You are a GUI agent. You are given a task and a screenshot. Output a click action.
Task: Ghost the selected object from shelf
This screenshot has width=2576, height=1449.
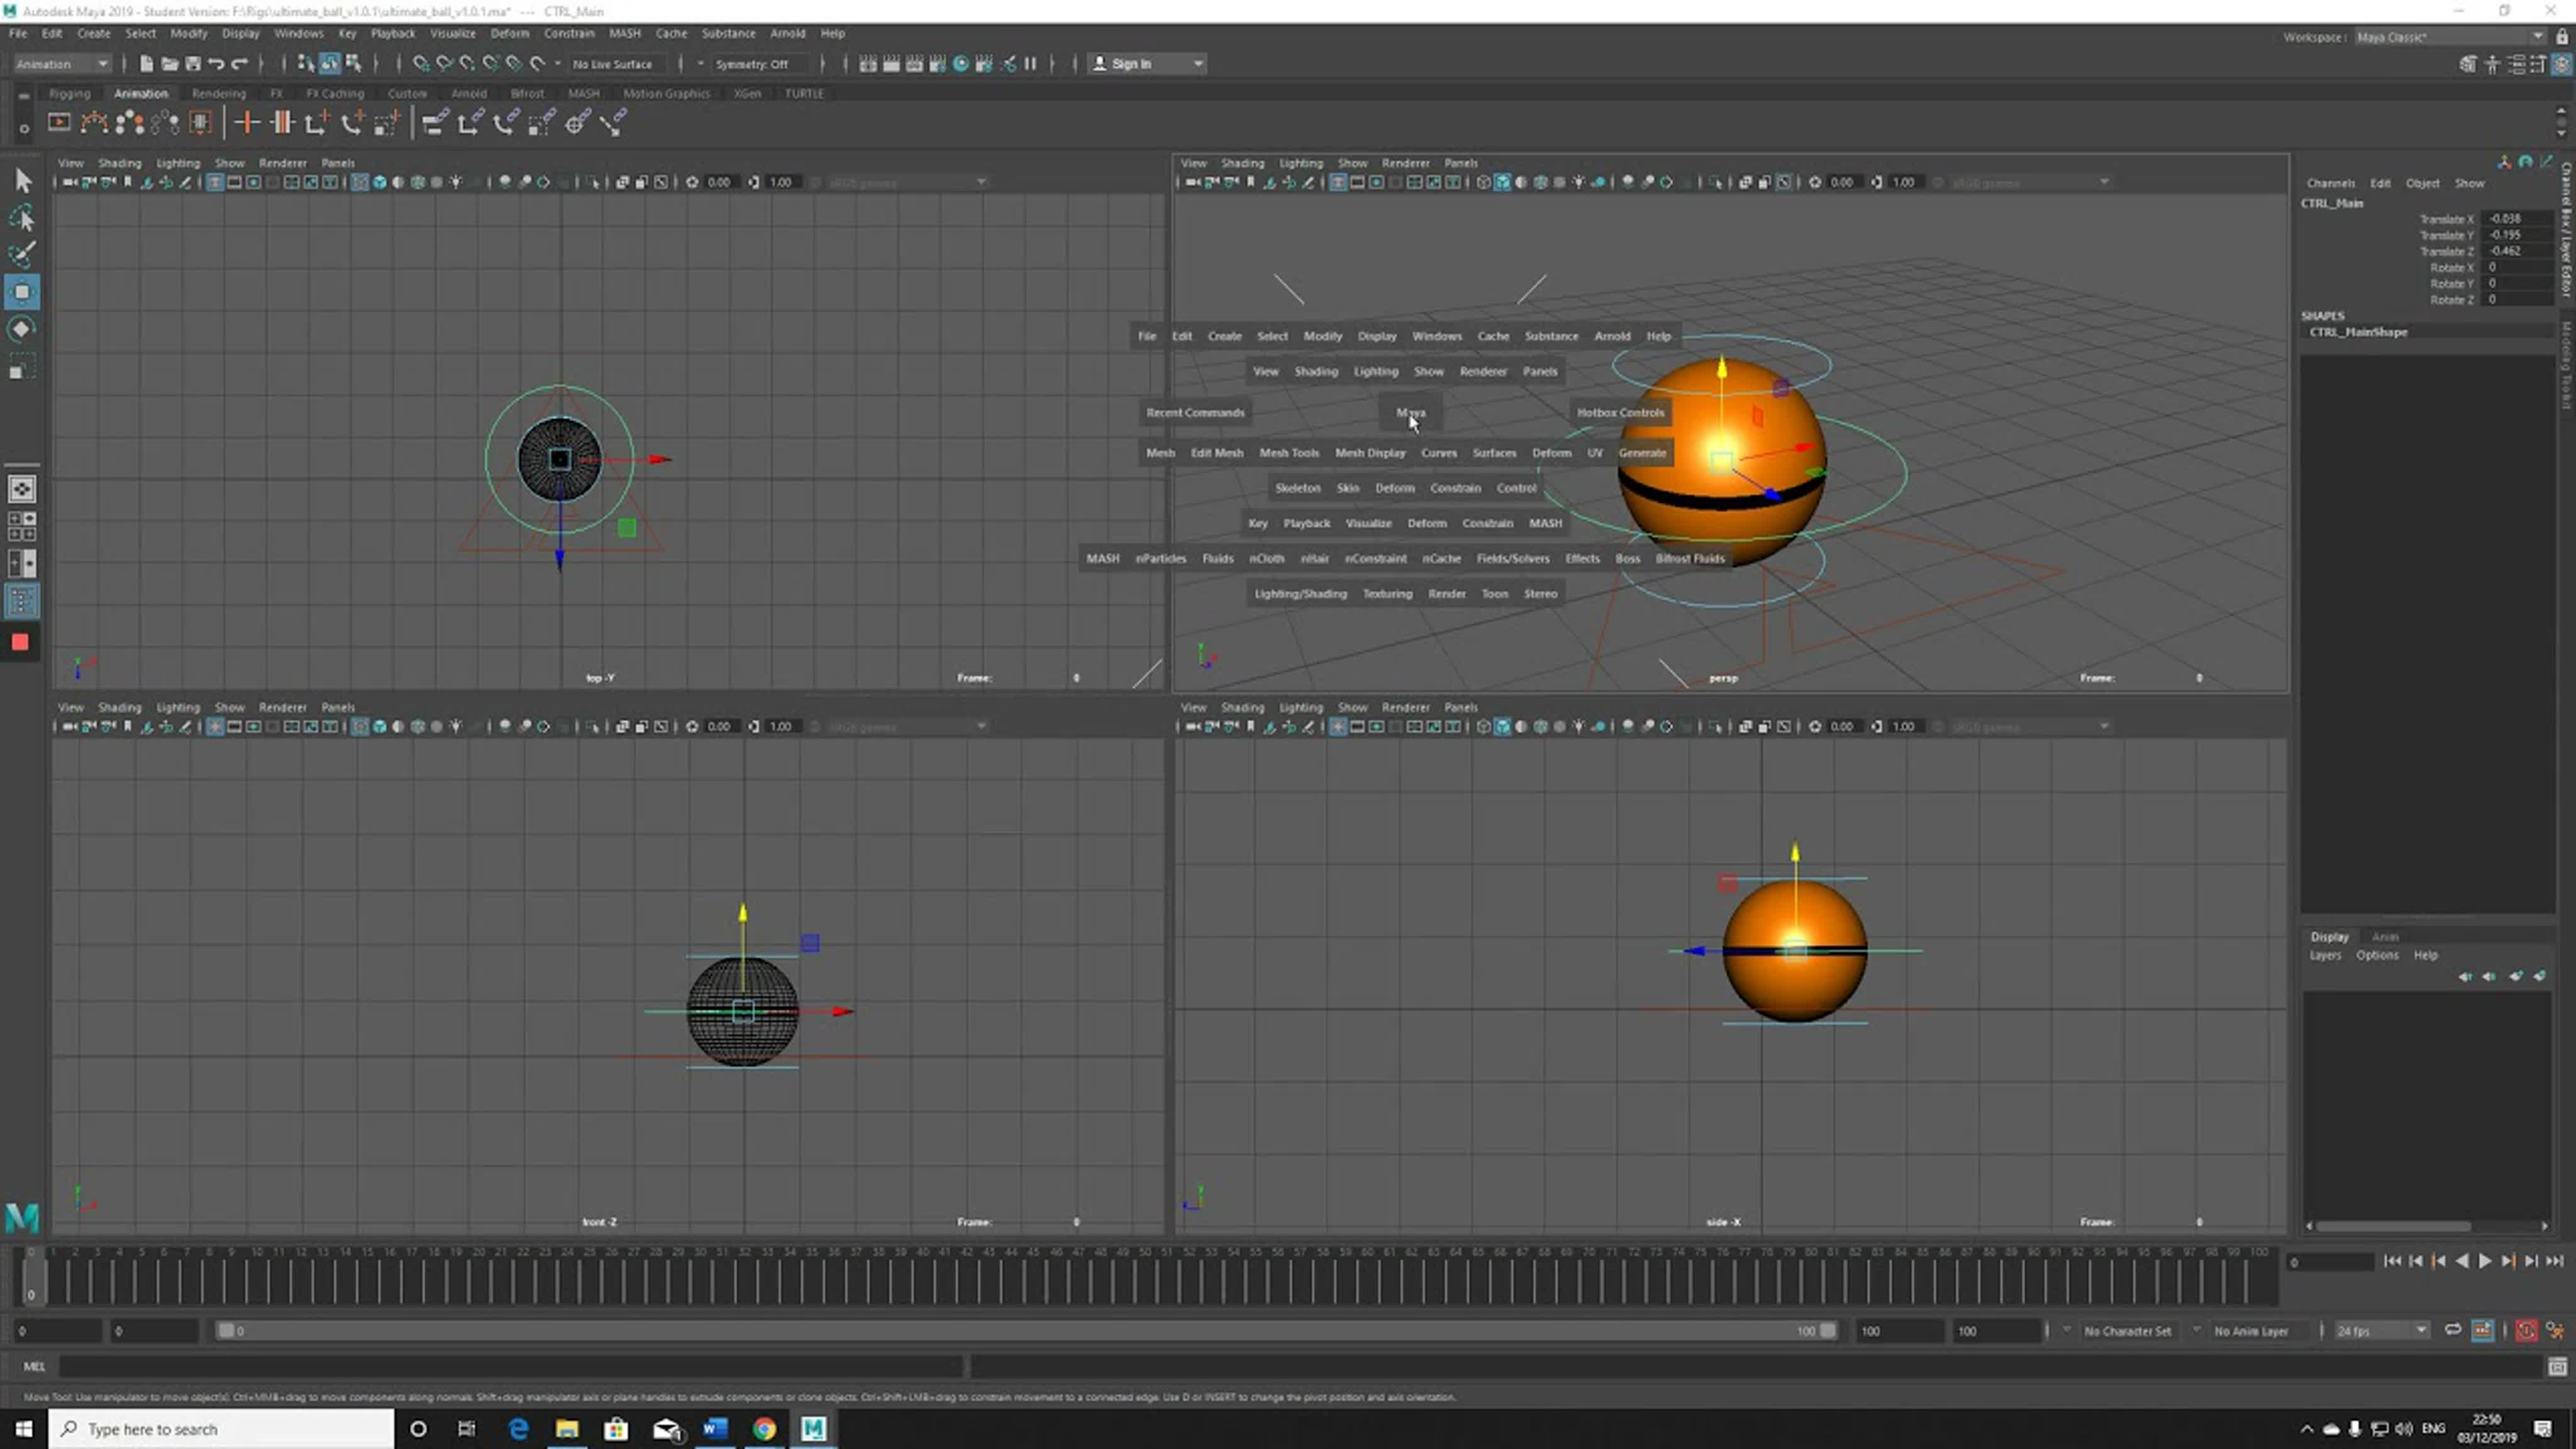129,123
